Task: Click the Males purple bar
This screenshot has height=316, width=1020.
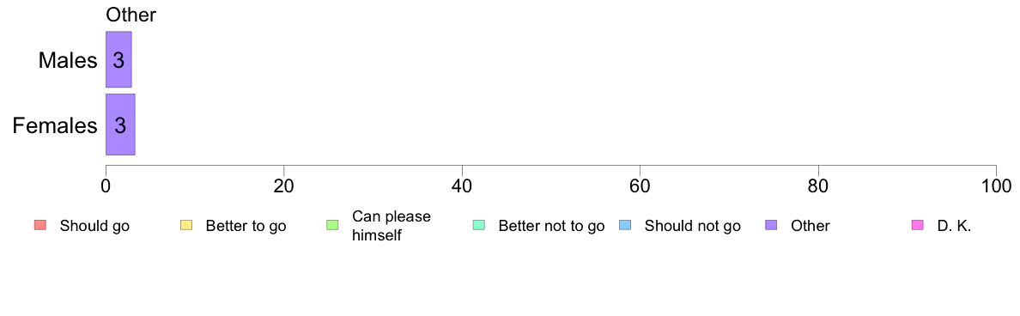Action: pos(119,59)
